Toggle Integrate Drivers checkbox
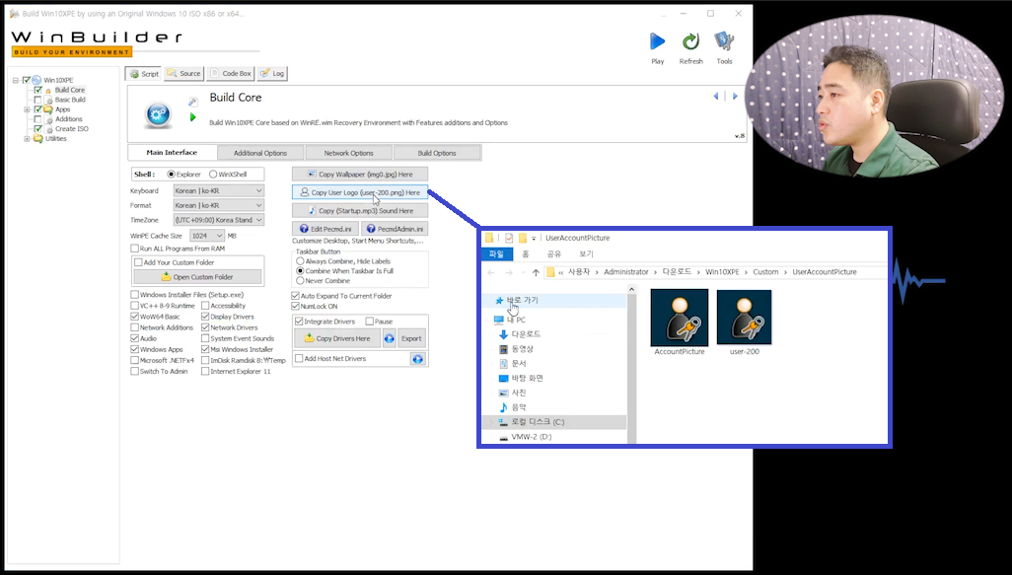 [299, 322]
